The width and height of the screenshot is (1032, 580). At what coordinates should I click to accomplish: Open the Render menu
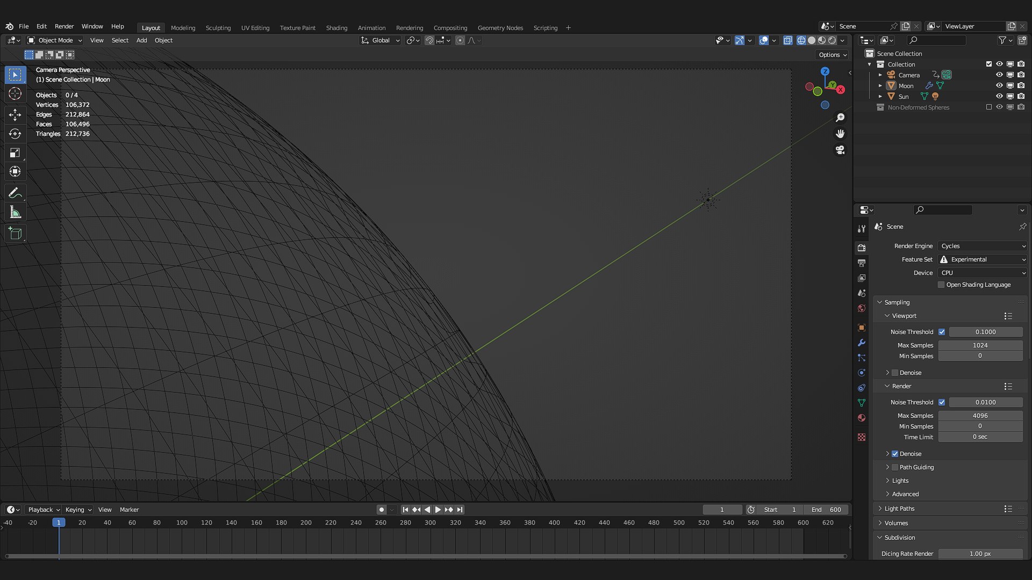(x=64, y=26)
